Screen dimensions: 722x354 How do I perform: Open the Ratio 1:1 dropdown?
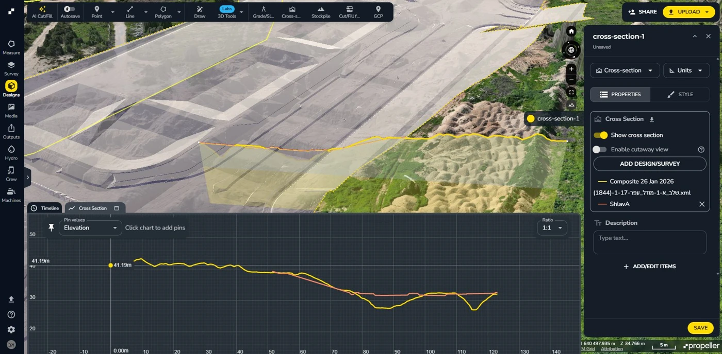click(x=552, y=227)
